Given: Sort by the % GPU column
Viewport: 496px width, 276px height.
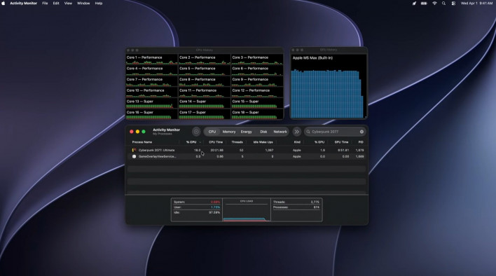Looking at the screenshot, I should point(319,142).
